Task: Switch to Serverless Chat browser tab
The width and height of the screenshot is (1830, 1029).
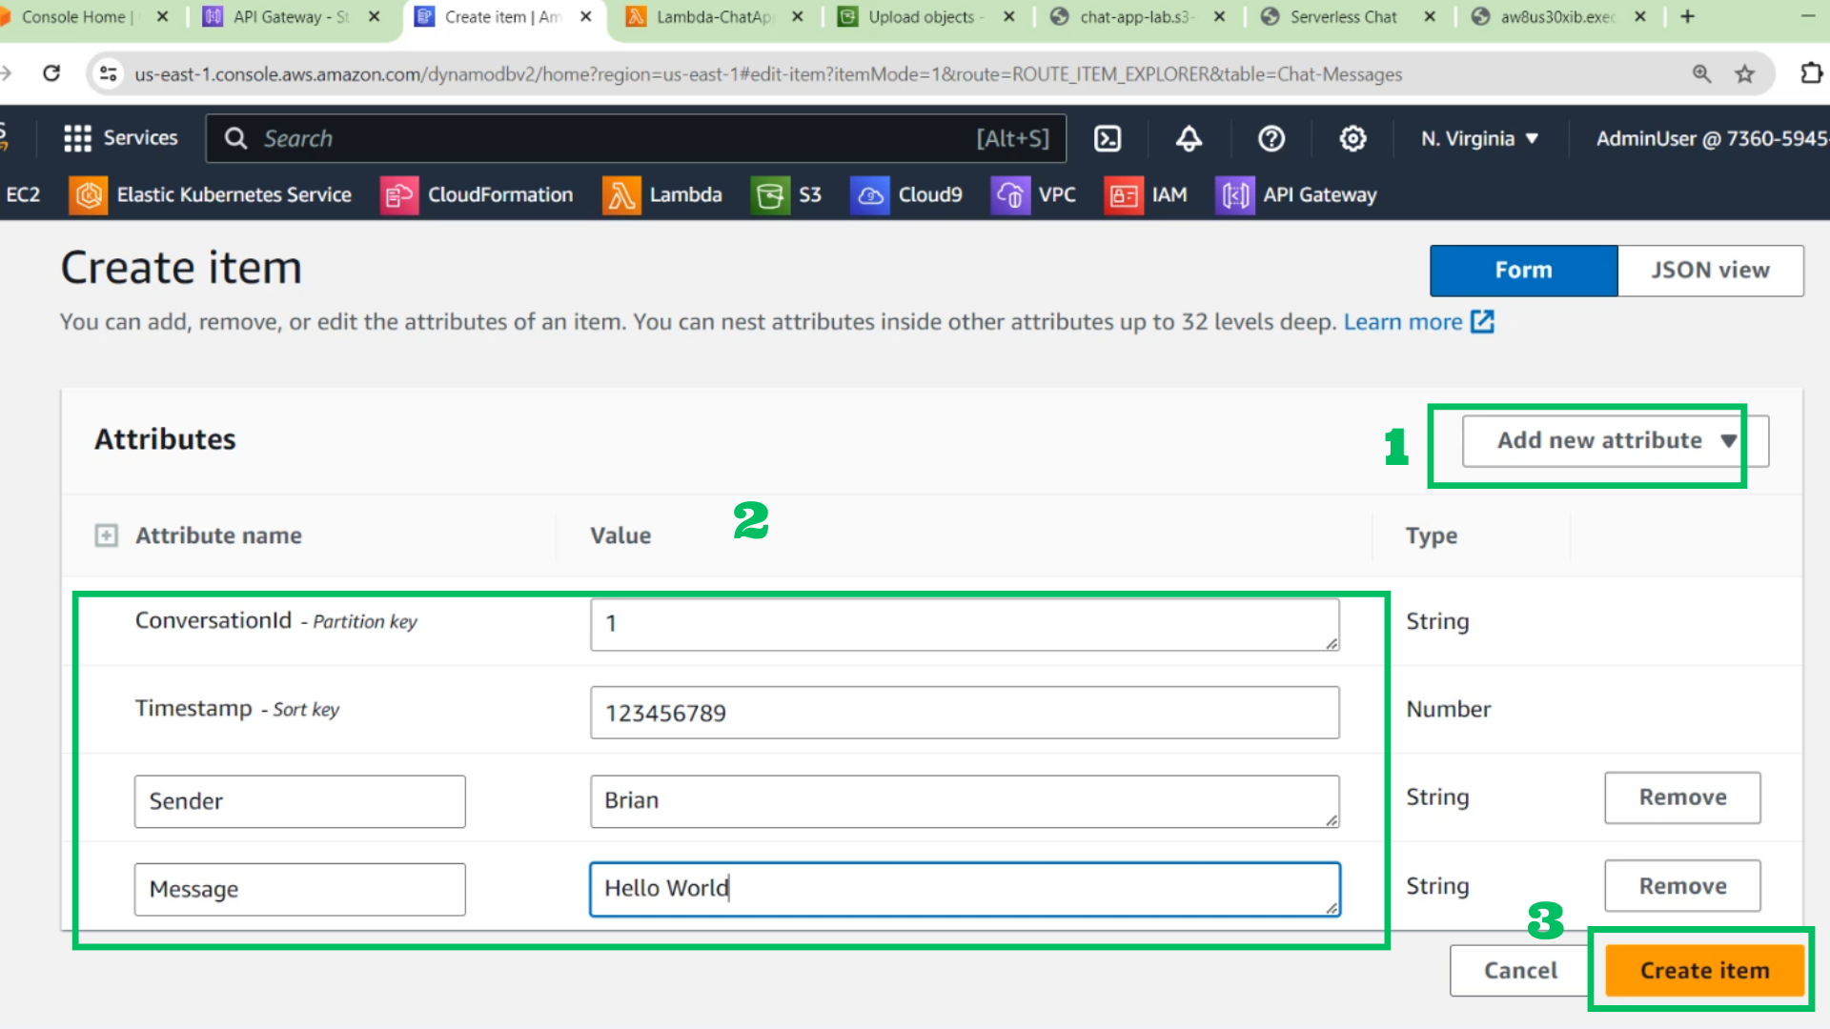Action: coord(1343,17)
